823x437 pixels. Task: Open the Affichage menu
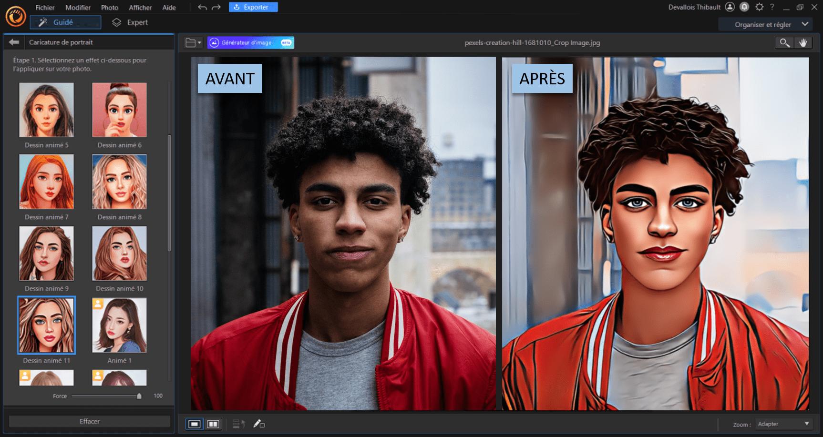pos(140,7)
